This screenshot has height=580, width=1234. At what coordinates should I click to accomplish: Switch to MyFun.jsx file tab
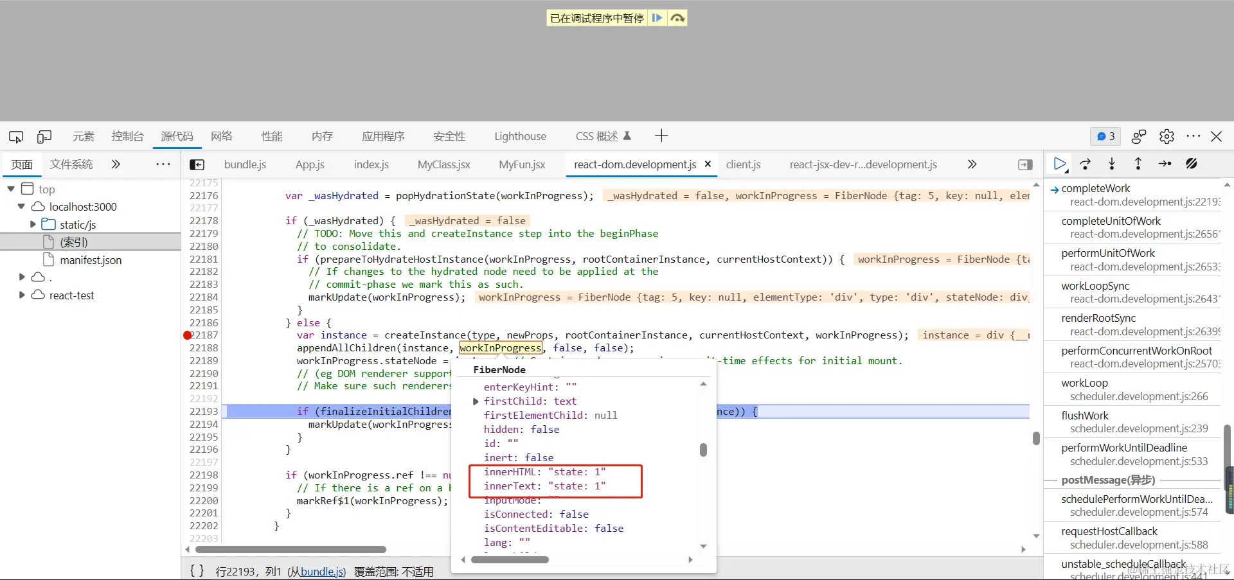522,164
